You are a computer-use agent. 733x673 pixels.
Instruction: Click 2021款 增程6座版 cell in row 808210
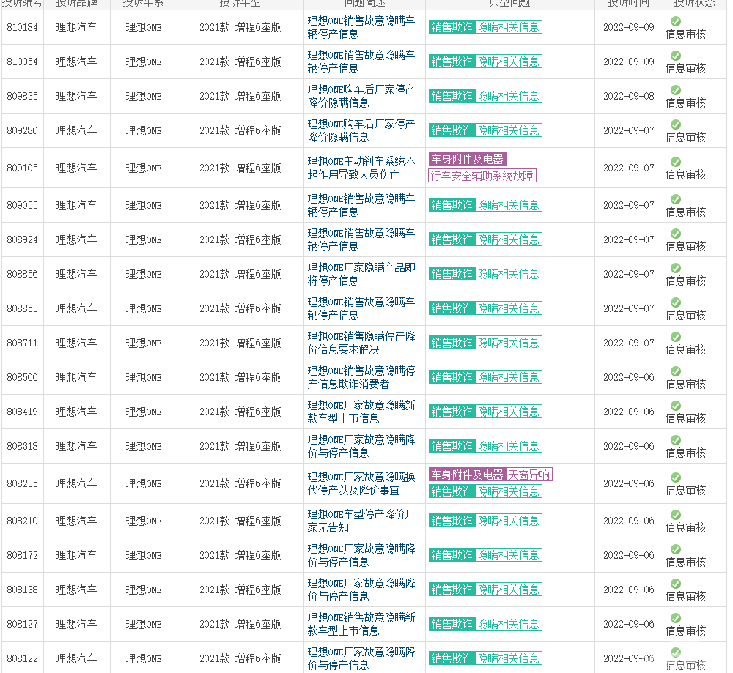click(x=240, y=521)
